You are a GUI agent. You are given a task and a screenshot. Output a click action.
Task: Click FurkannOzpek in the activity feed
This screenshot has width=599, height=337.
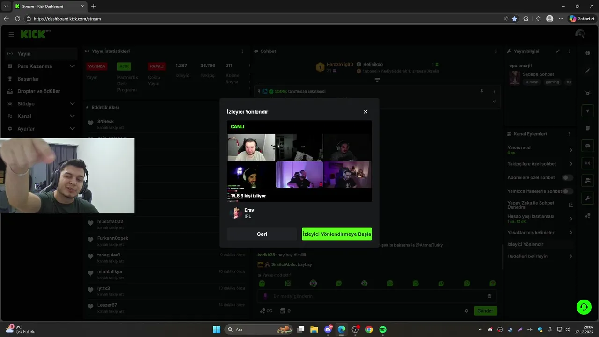click(x=113, y=238)
